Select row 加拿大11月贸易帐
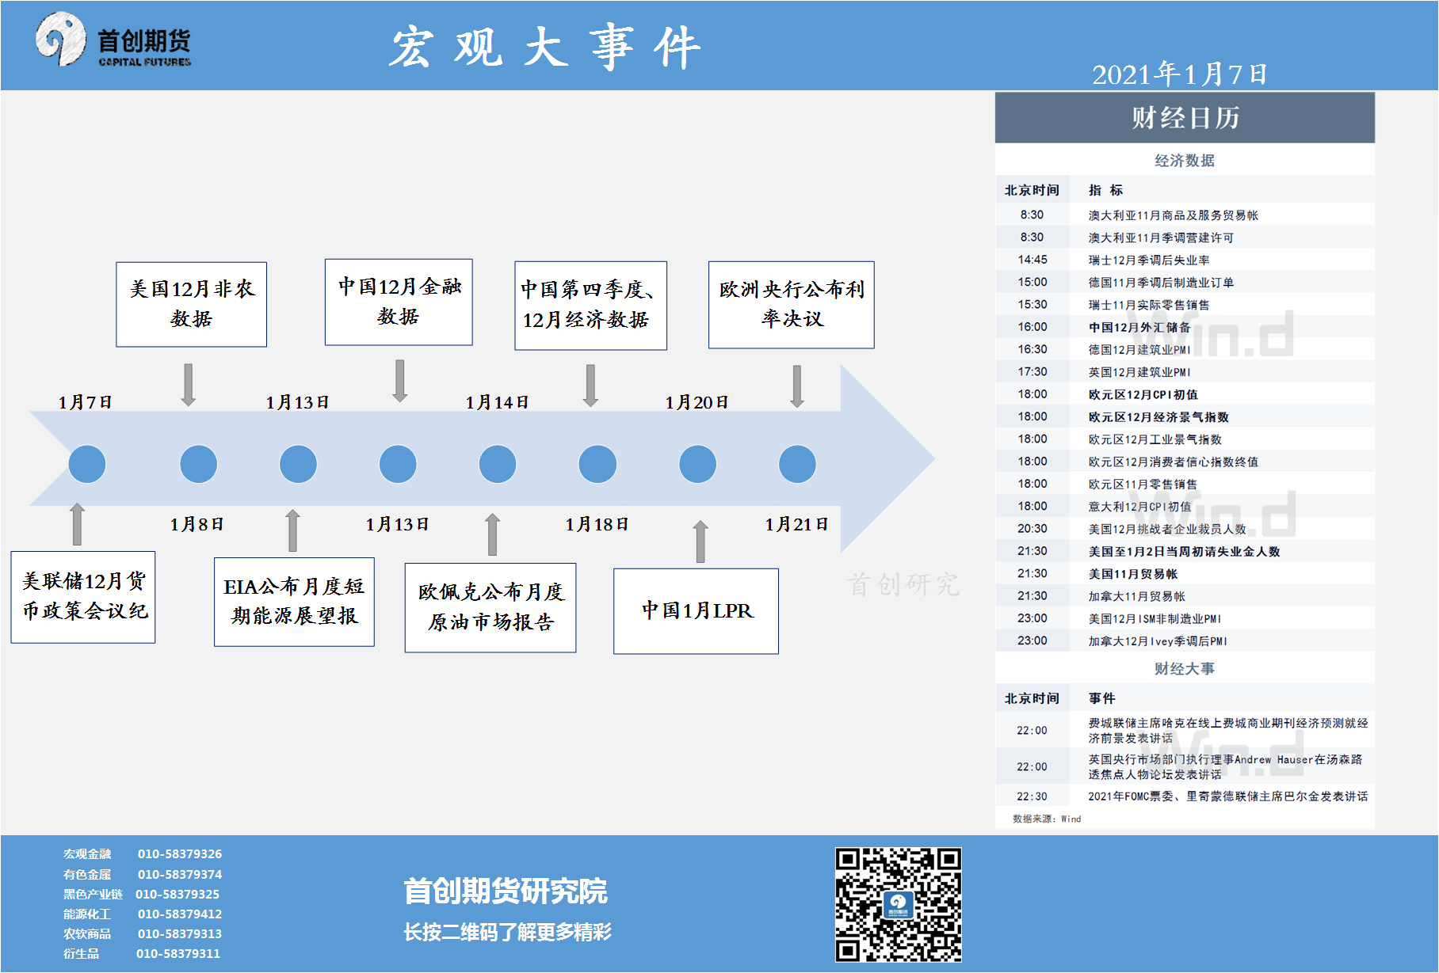Viewport: 1439px width, 973px height. 1185,596
